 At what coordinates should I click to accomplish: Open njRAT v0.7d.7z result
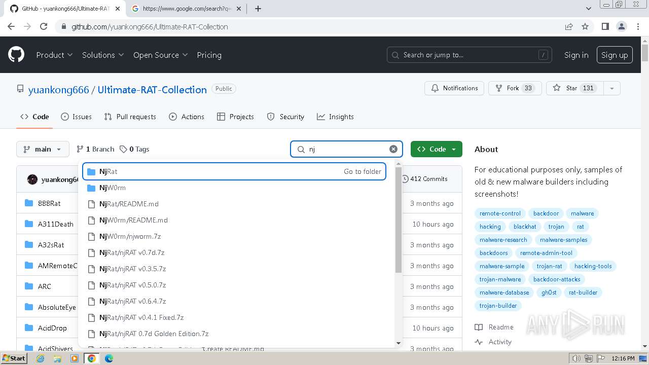click(234, 252)
